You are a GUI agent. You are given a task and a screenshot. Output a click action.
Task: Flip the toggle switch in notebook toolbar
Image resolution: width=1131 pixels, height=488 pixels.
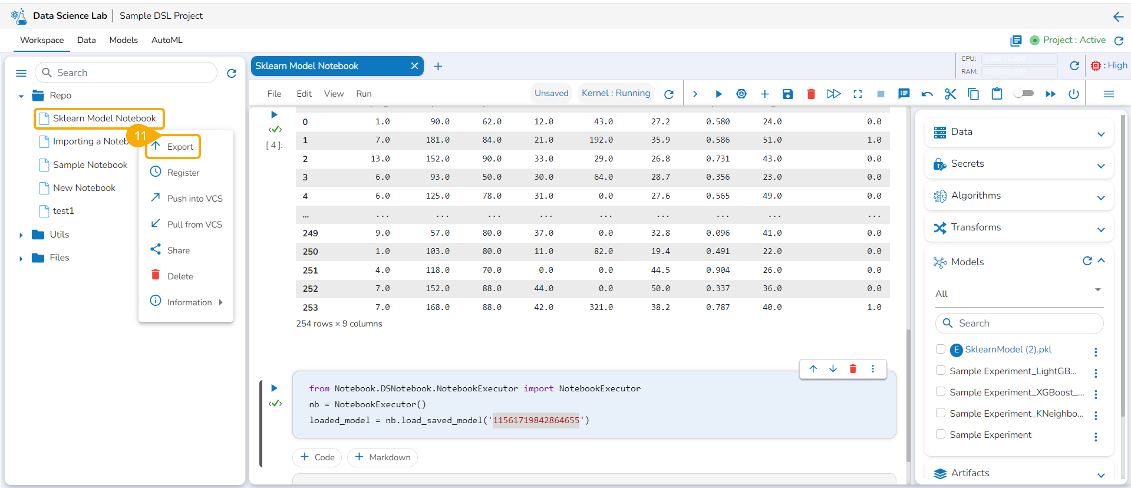click(x=1024, y=94)
